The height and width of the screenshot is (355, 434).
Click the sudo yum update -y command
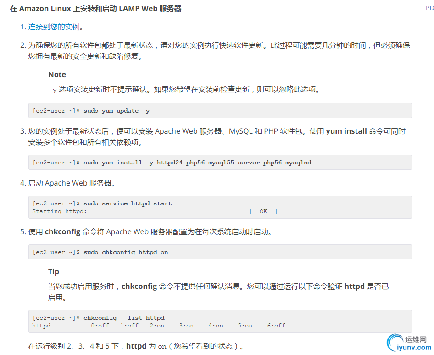tap(117, 111)
